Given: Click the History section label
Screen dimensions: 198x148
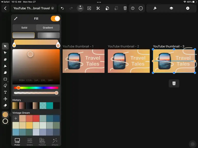Looking at the screenshot, I should (17, 100).
